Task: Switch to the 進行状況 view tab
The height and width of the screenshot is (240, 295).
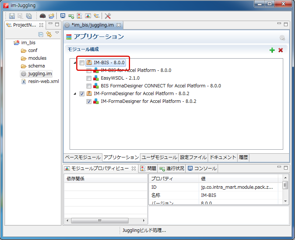Action: coord(172,168)
